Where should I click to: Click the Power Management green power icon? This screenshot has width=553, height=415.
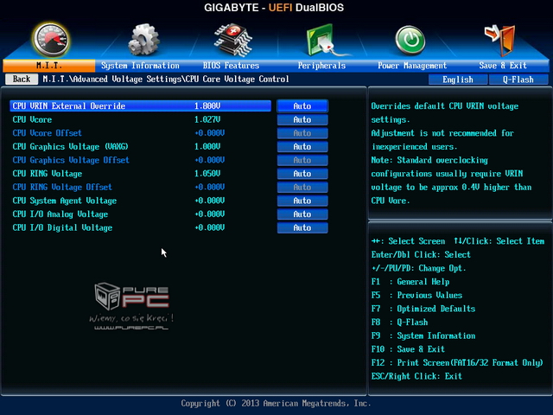coord(410,41)
